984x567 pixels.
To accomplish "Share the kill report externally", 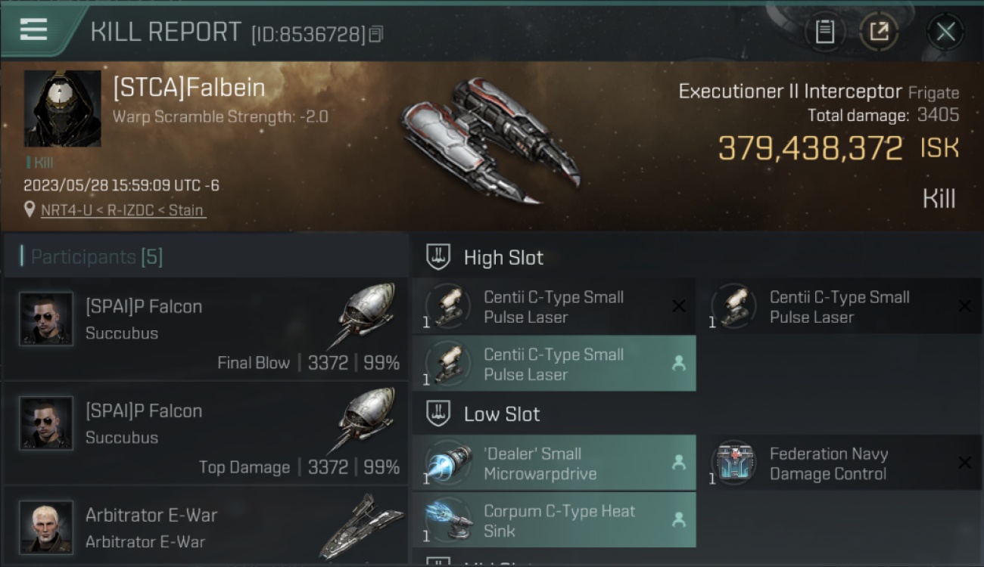I will pos(878,32).
